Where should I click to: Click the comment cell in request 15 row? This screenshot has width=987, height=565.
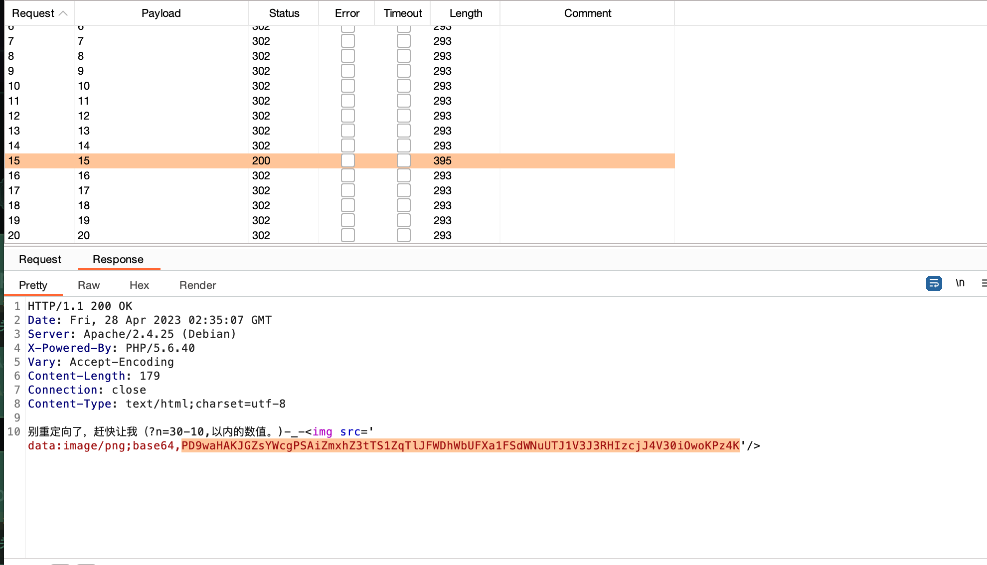(x=587, y=160)
